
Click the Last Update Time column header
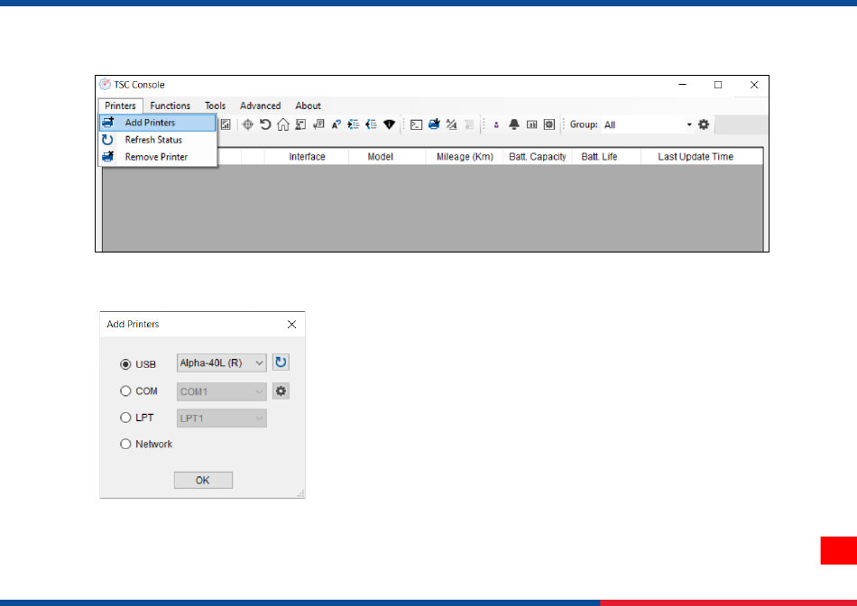702,157
